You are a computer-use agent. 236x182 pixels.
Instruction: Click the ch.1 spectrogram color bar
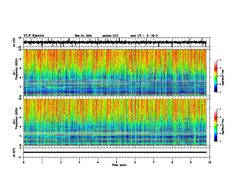(x=216, y=76)
